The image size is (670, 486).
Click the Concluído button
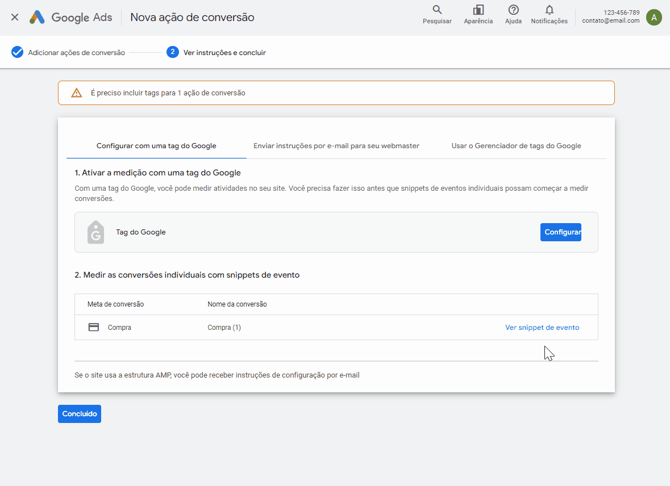[80, 414]
